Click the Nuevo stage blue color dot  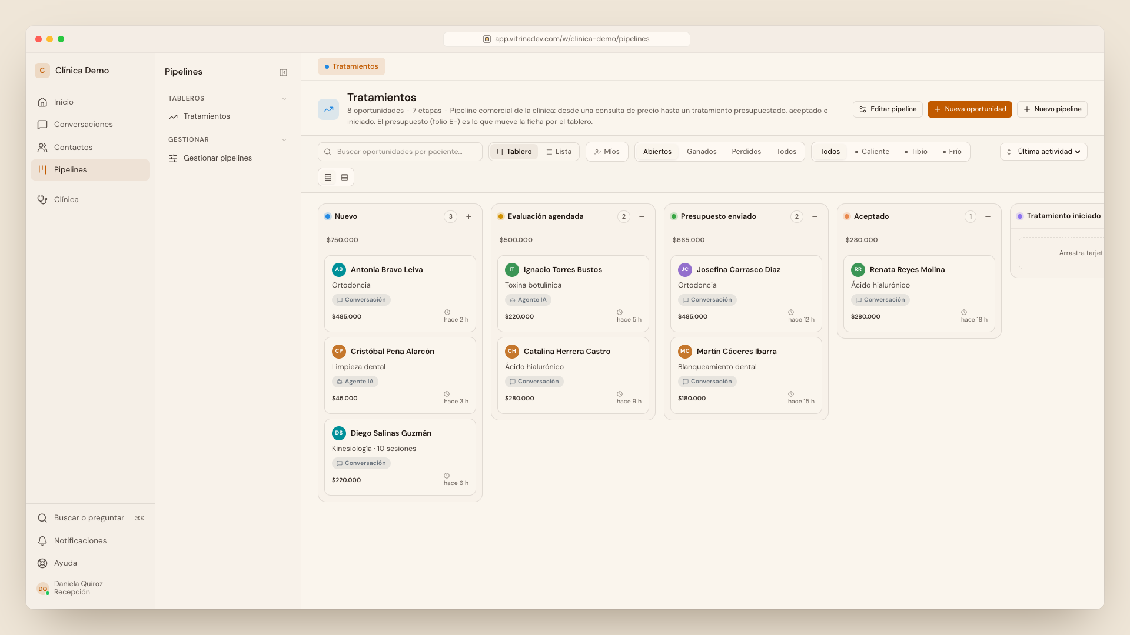(328, 217)
